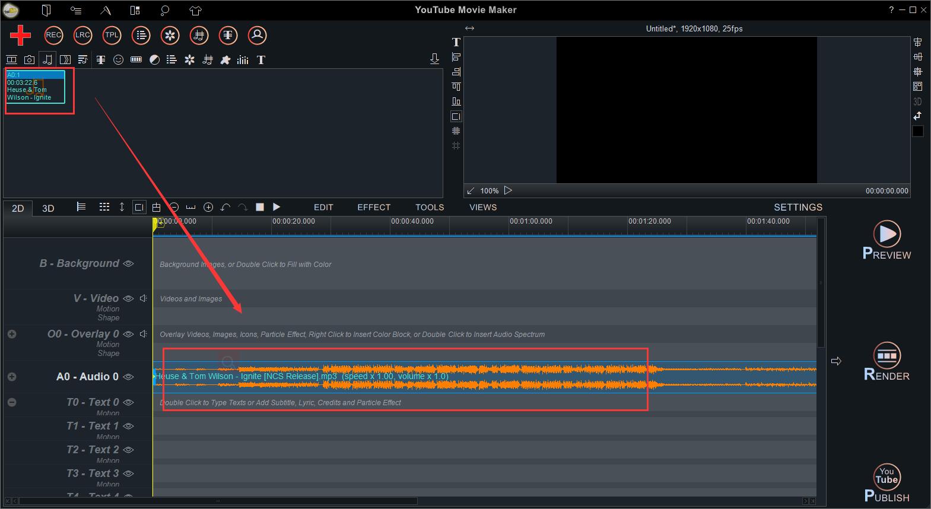This screenshot has height=509, width=931.
Task: Click the play triangle in timeline toolbar
Action: [x=277, y=207]
